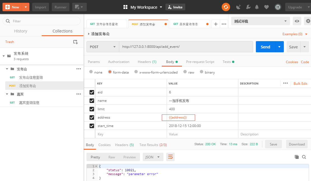This screenshot has width=311, height=181.
Task: Click the workspace grid icon
Action: (125, 7)
